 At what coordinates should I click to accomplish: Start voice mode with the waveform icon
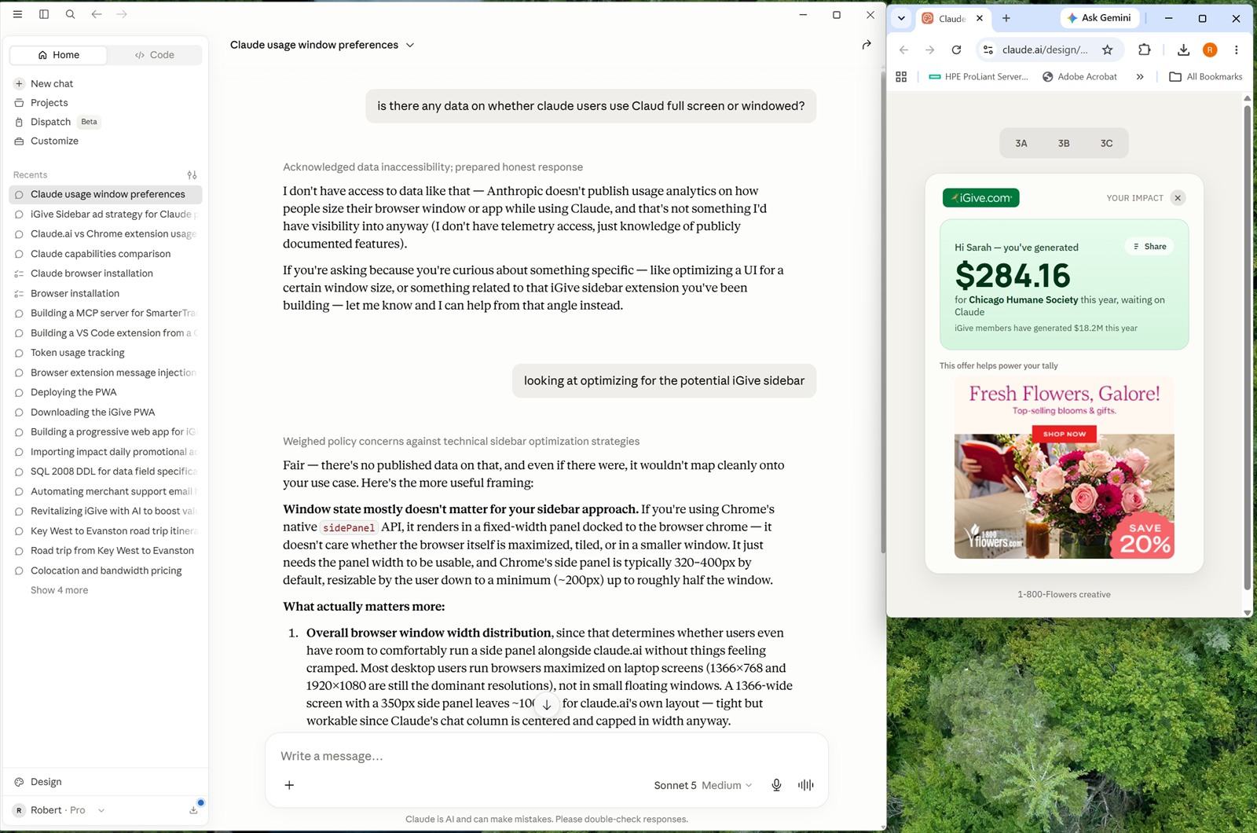point(805,785)
